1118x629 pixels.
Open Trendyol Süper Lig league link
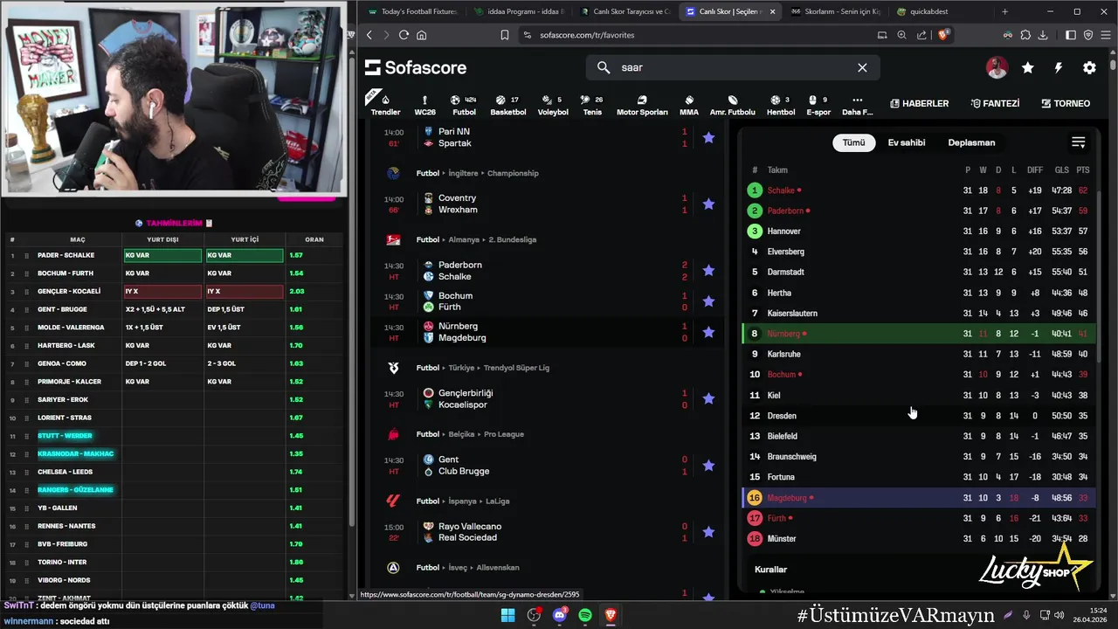pyautogui.click(x=516, y=368)
